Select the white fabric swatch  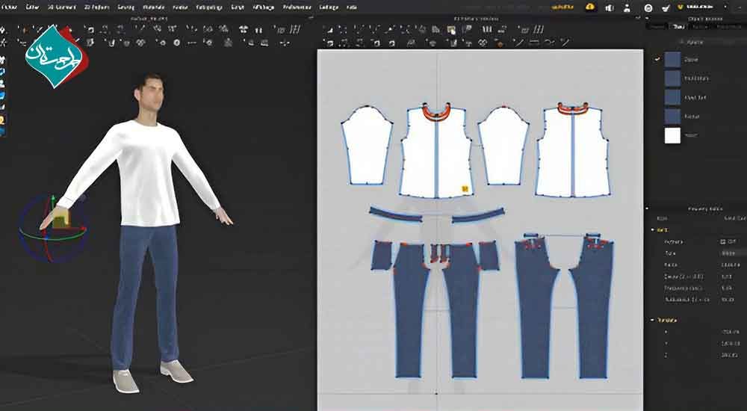(x=672, y=135)
